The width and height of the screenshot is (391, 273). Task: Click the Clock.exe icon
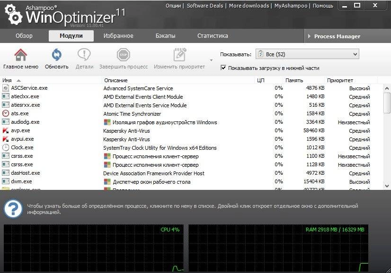click(x=6, y=147)
